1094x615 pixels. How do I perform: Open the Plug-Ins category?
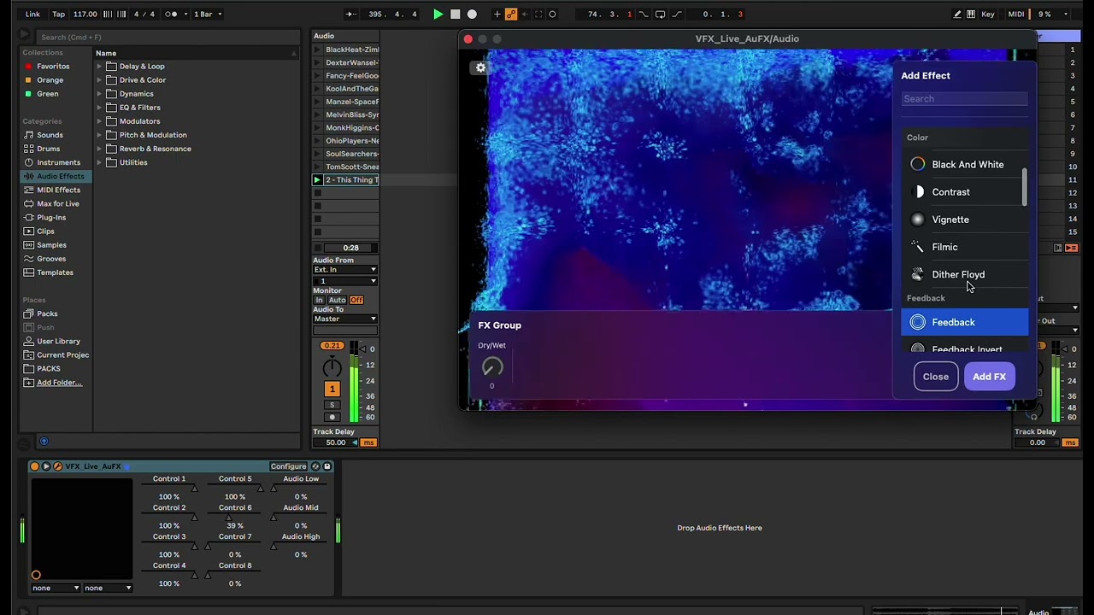point(51,217)
